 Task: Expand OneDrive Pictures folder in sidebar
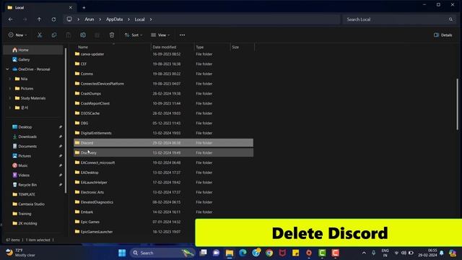[9, 89]
